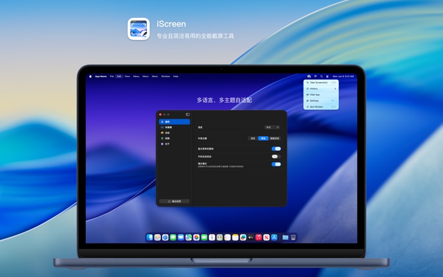Open the App Name menu
Image resolution: width=443 pixels, height=277 pixels.
coord(101,76)
